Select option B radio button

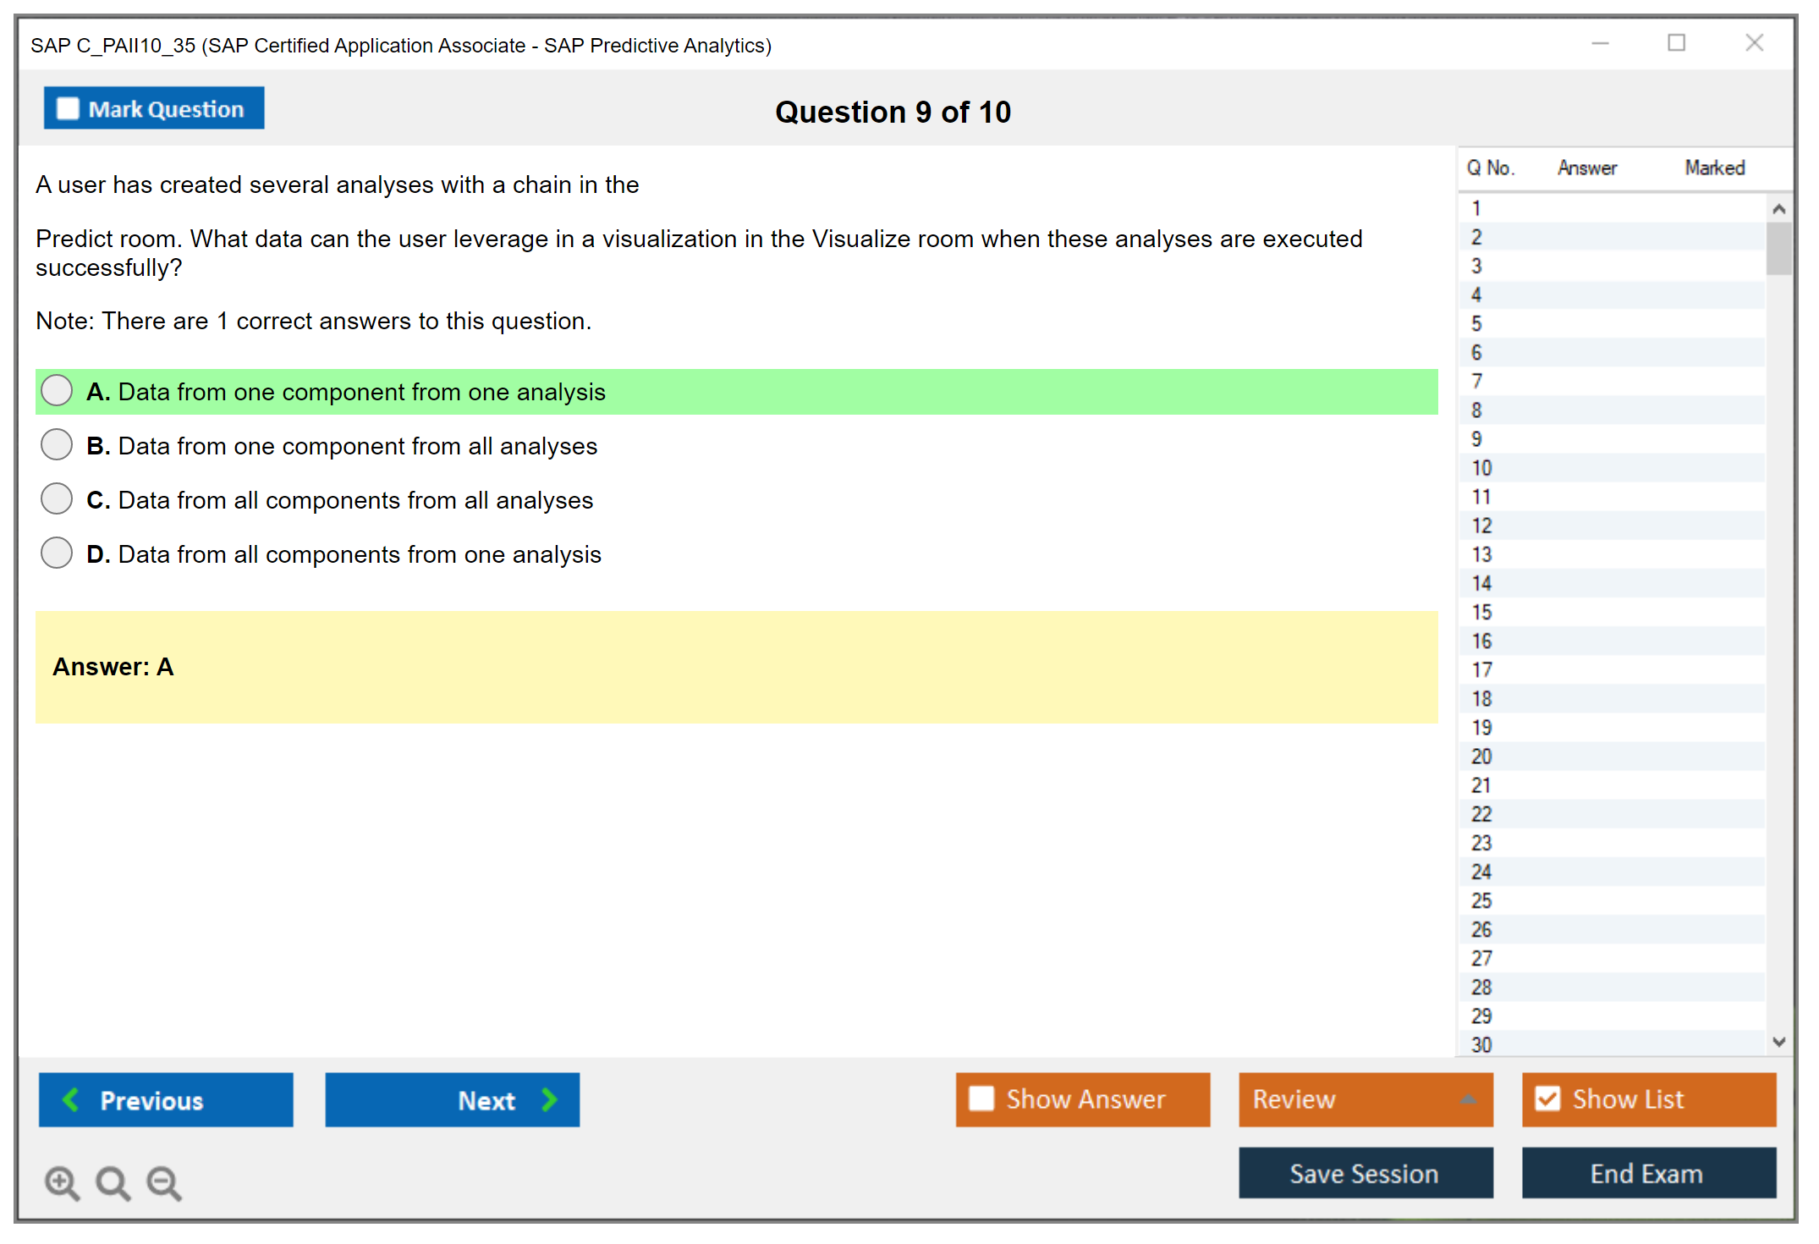click(57, 444)
